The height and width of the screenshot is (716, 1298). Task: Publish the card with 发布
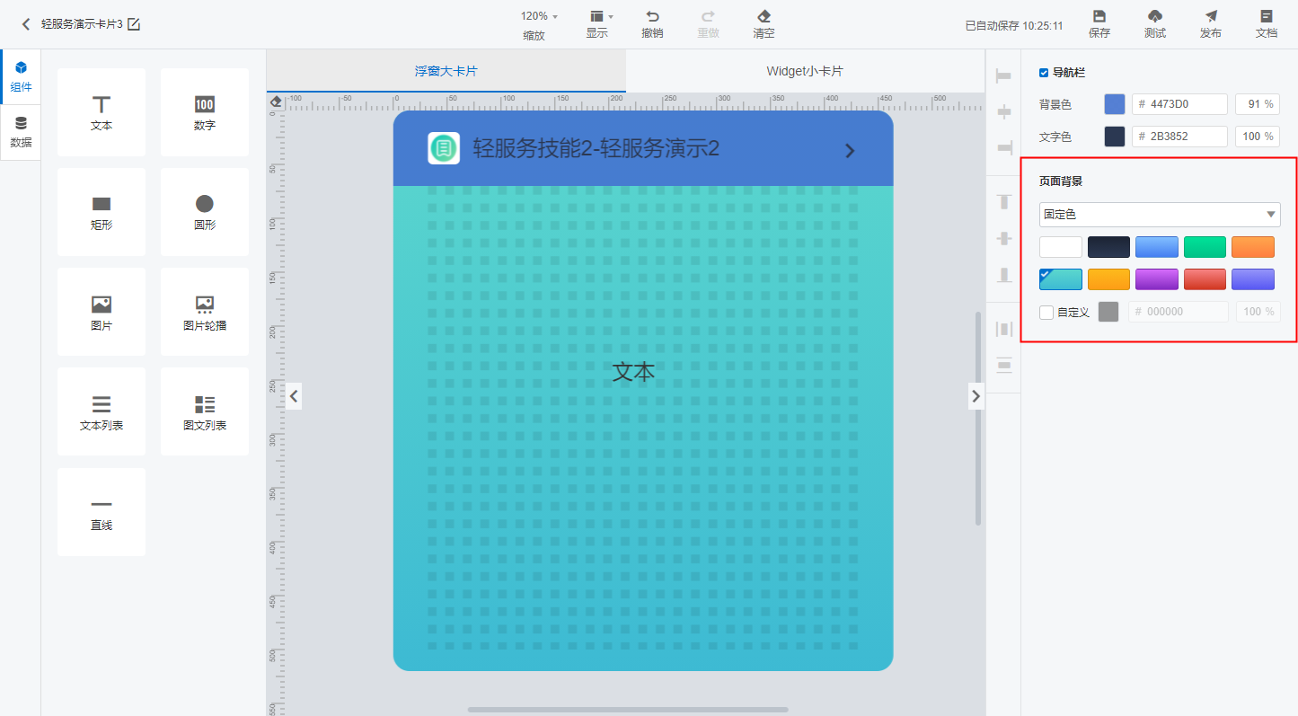1211,25
